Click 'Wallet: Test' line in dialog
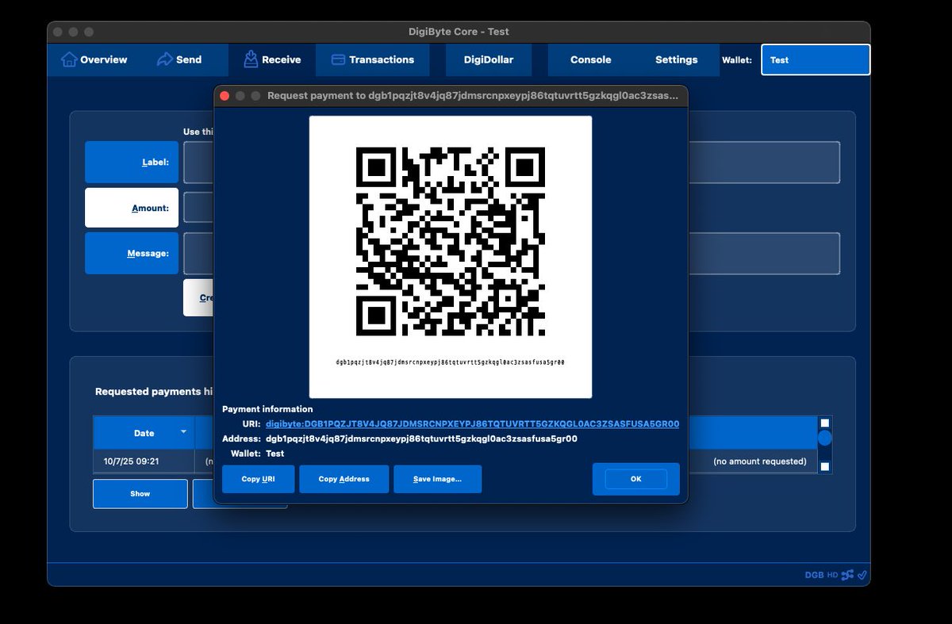The width and height of the screenshot is (952, 624). [257, 454]
